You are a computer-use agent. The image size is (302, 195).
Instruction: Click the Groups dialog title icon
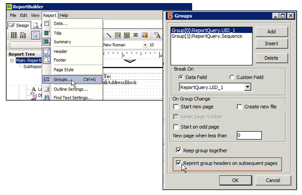[x=170, y=16]
